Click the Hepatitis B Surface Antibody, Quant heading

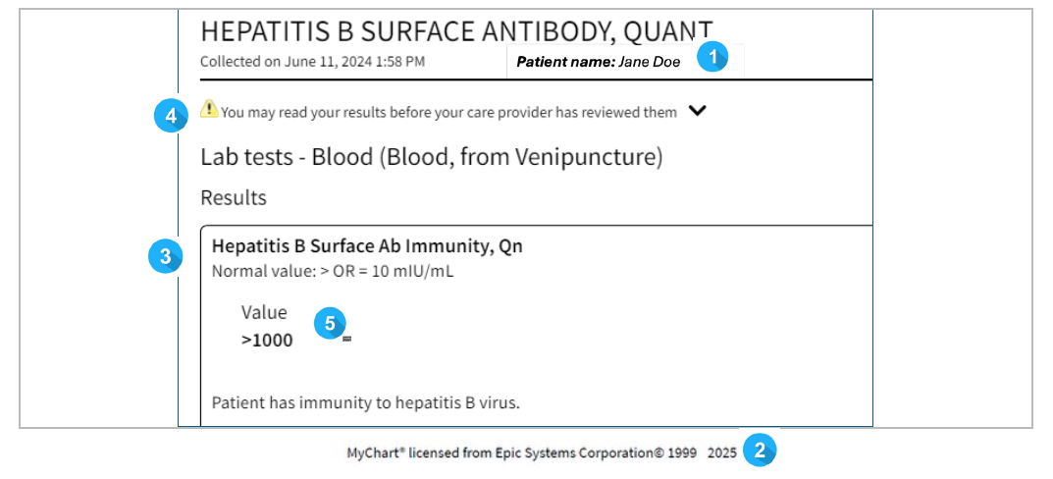(456, 30)
